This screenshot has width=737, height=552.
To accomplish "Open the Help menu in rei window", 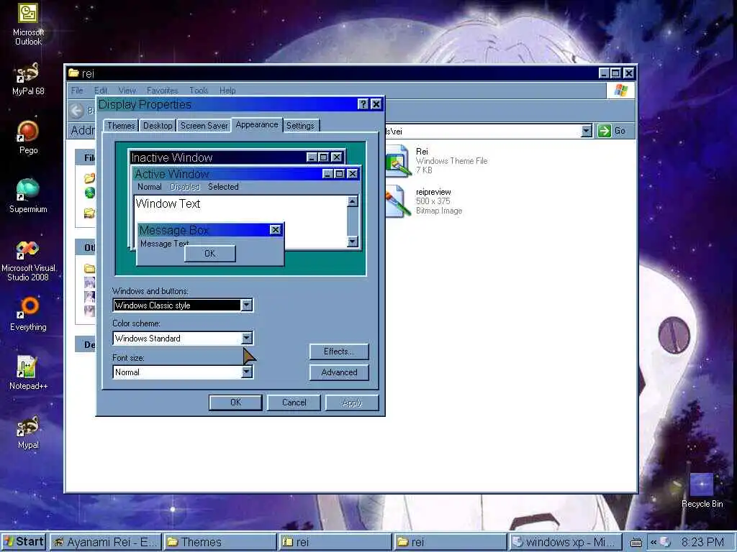I will tap(227, 91).
